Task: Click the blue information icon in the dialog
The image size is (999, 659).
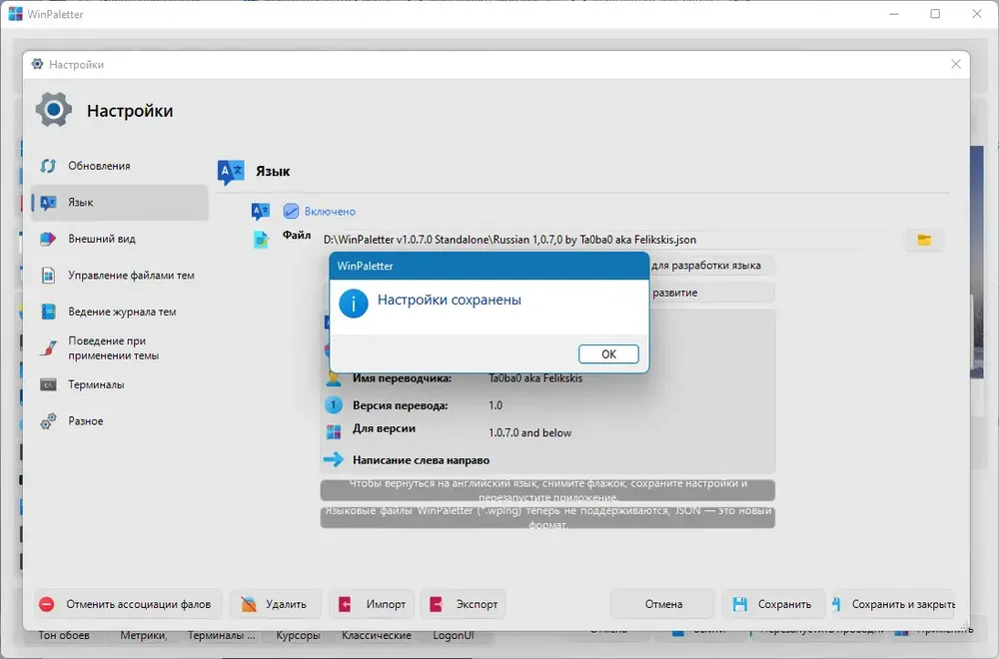Action: (354, 304)
